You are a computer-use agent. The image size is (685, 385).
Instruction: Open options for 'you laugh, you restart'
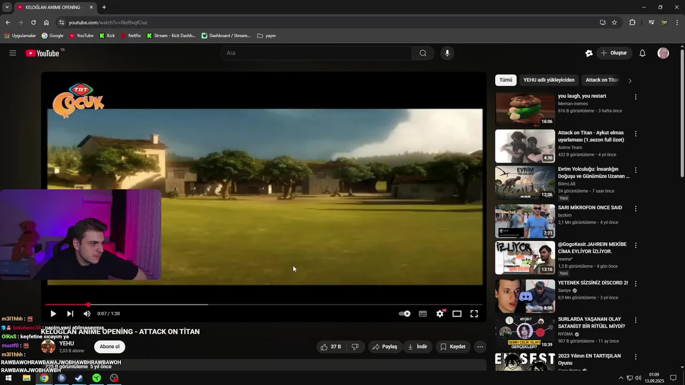point(636,97)
